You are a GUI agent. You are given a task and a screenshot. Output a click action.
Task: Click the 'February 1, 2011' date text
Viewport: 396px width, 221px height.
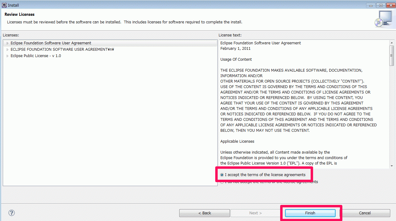click(x=235, y=49)
